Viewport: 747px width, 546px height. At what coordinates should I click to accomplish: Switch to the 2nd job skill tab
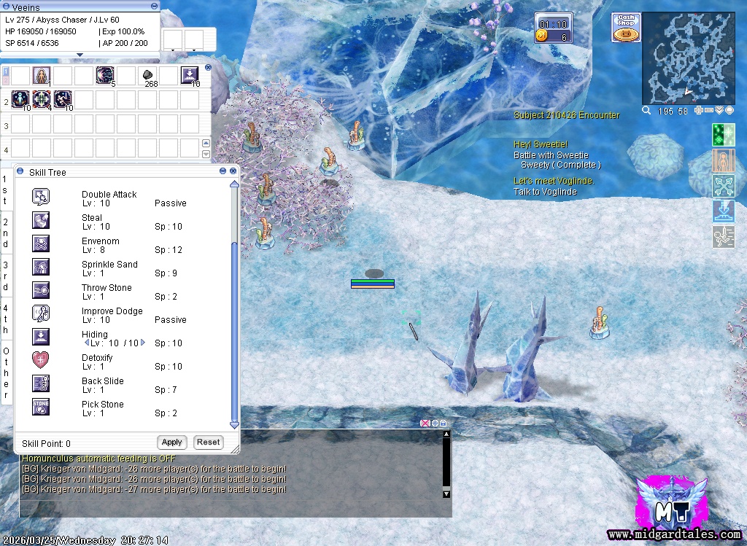click(x=5, y=233)
